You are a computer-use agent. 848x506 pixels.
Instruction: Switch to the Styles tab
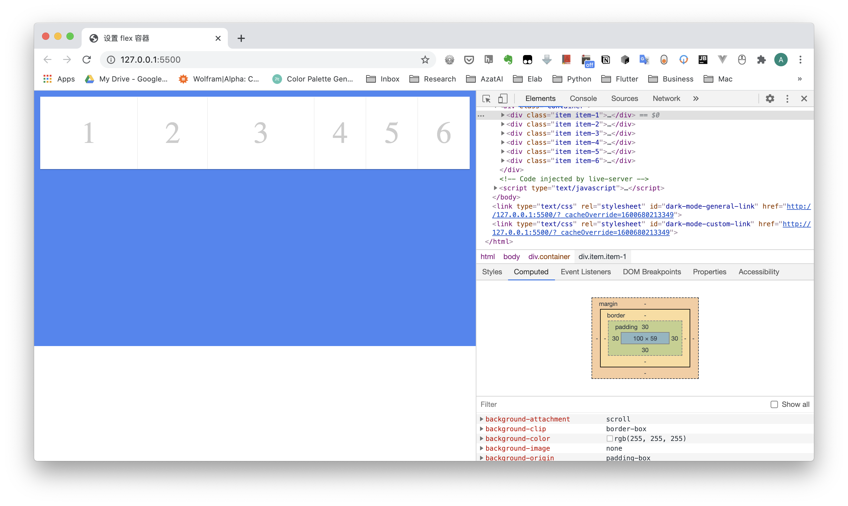pos(492,272)
